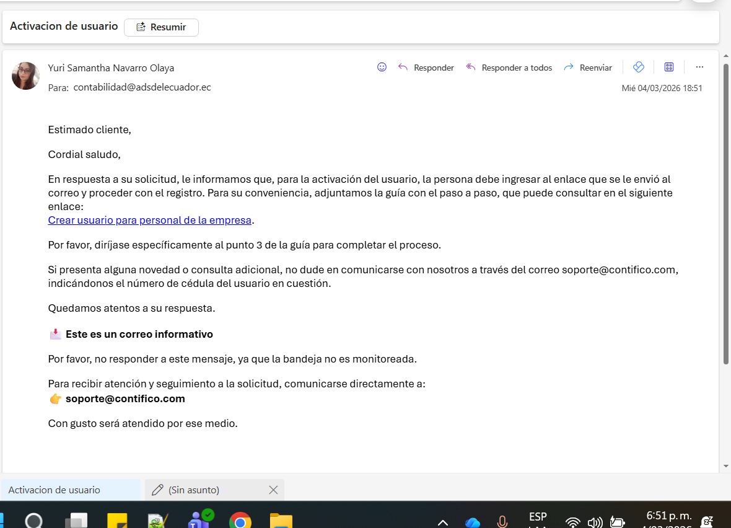Image resolution: width=731 pixels, height=528 pixels.
Task: Click the Quedamos atentos a su respuesta line
Action: (x=131, y=309)
